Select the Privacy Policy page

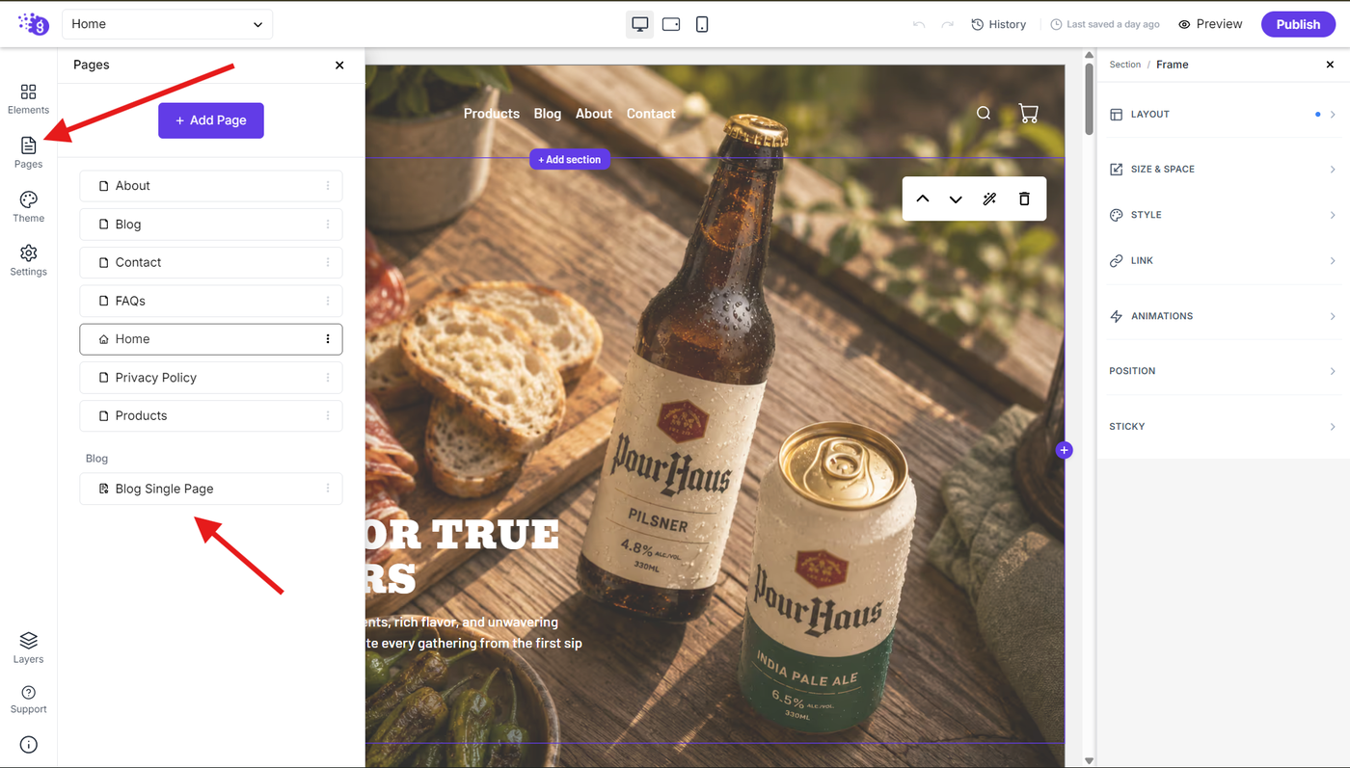click(211, 378)
